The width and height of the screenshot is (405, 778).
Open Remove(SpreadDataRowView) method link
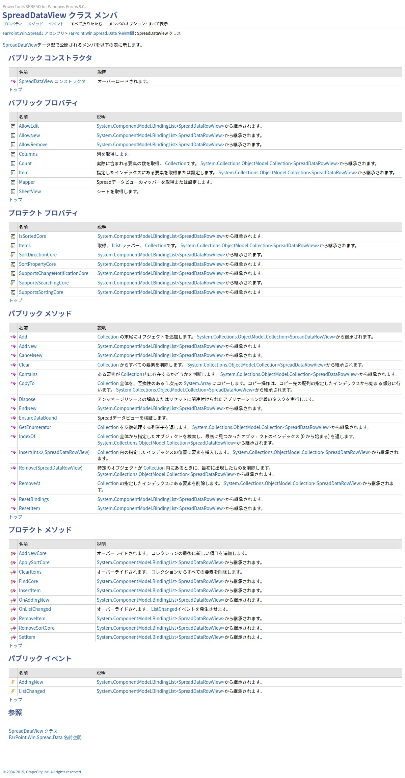click(51, 468)
